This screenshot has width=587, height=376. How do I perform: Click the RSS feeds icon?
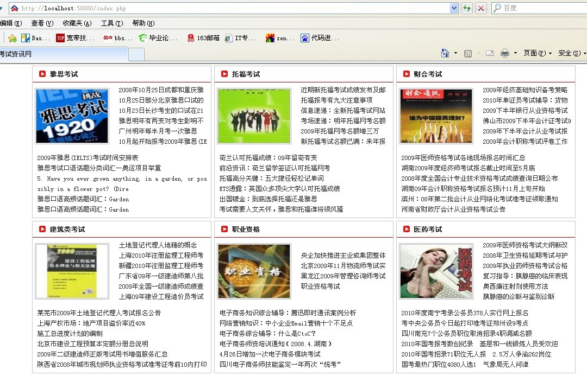click(x=467, y=53)
